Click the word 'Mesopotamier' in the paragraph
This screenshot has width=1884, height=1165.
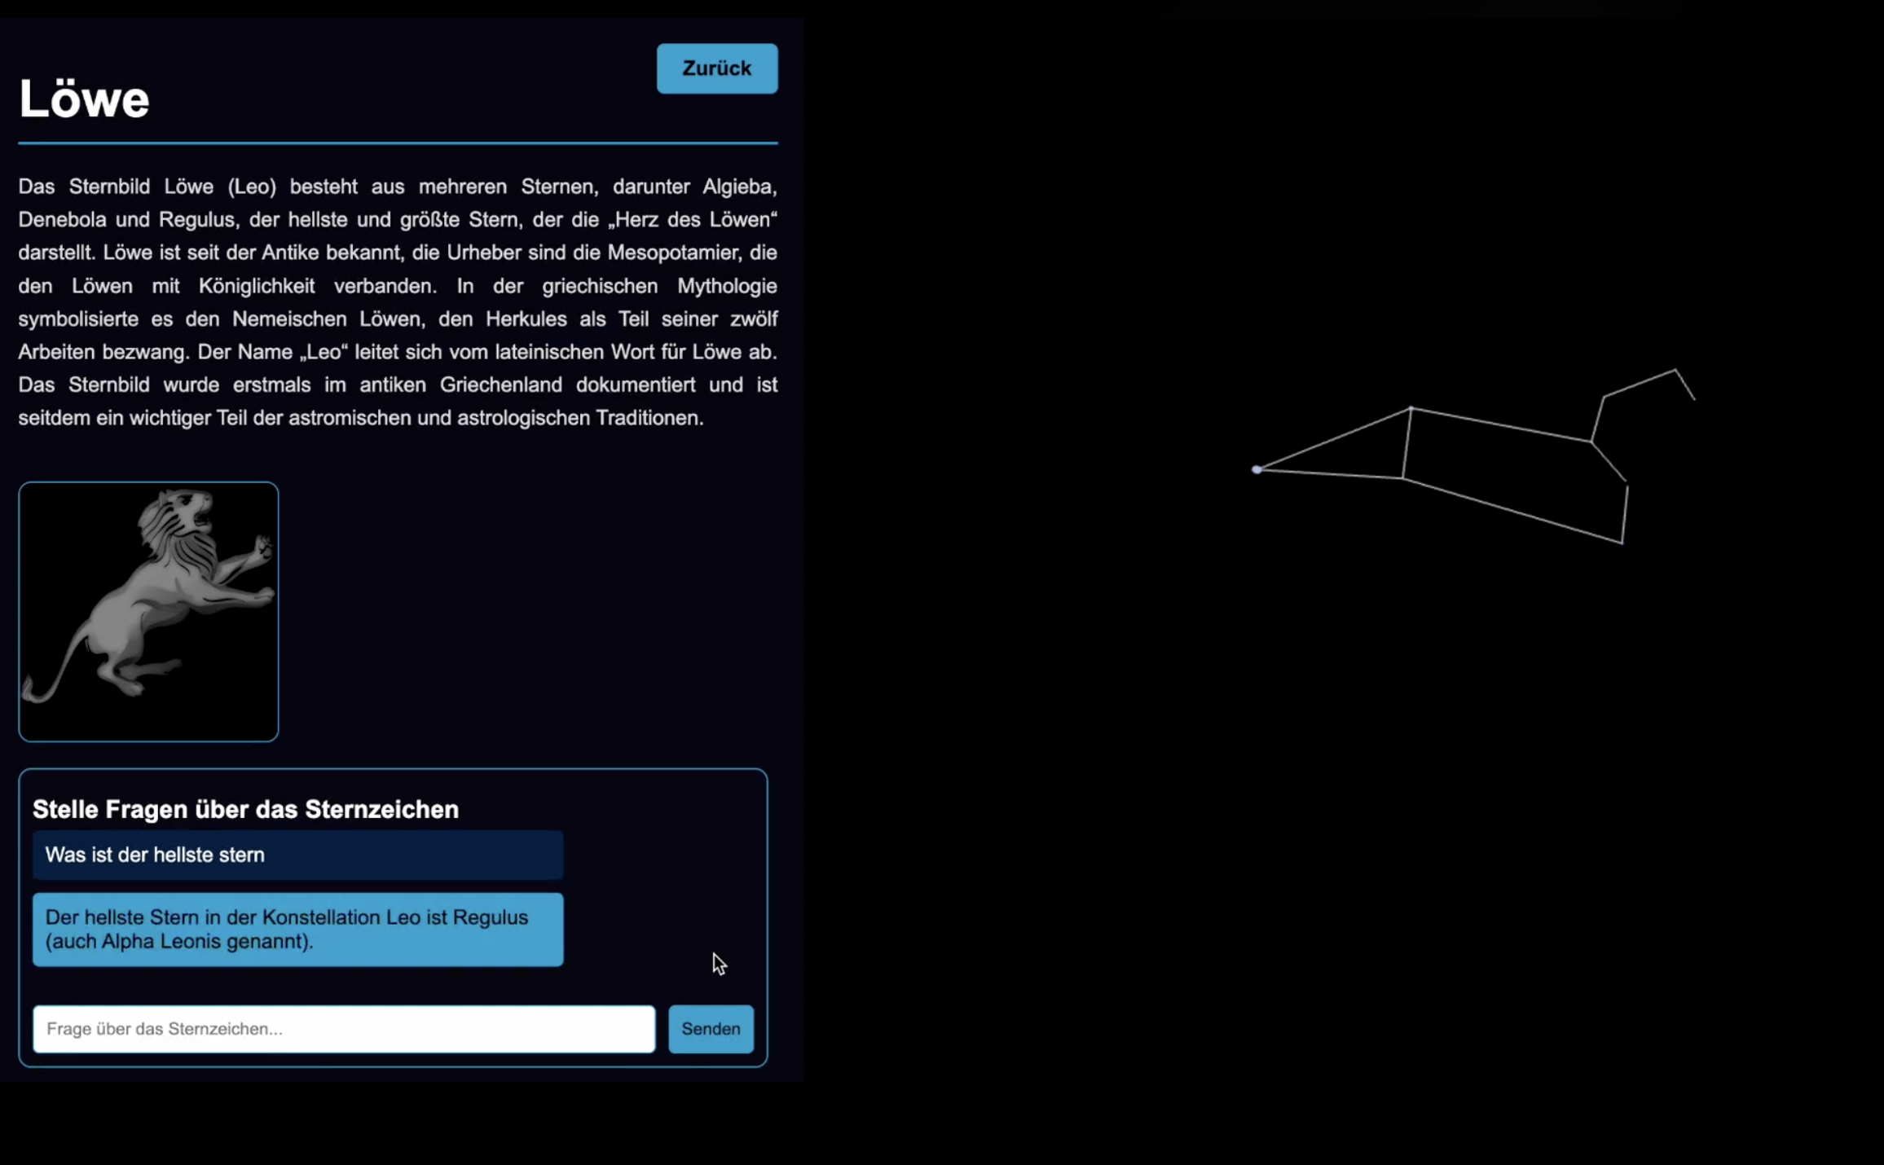[x=672, y=253]
